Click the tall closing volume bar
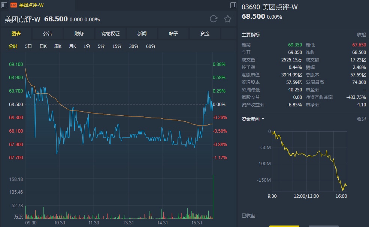 213,196
